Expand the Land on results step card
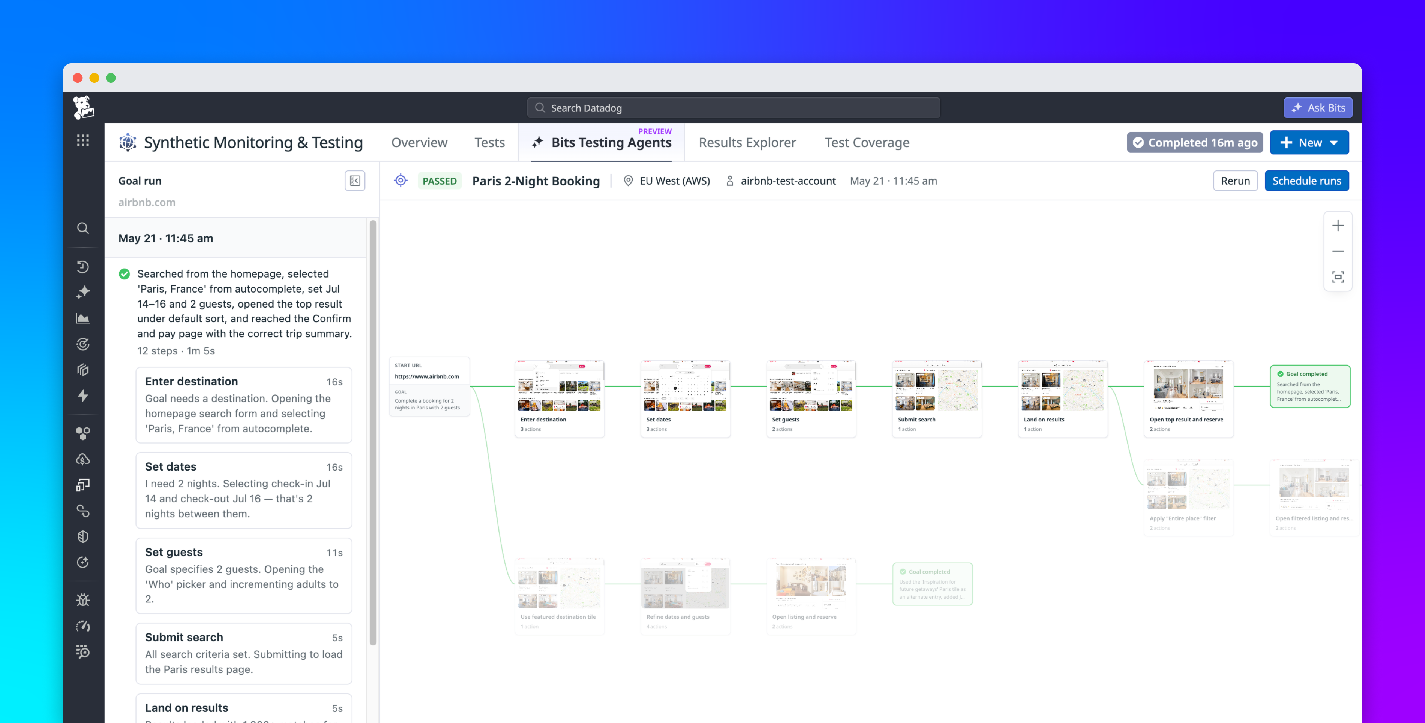Viewport: 1425px width, 723px height. pos(244,709)
